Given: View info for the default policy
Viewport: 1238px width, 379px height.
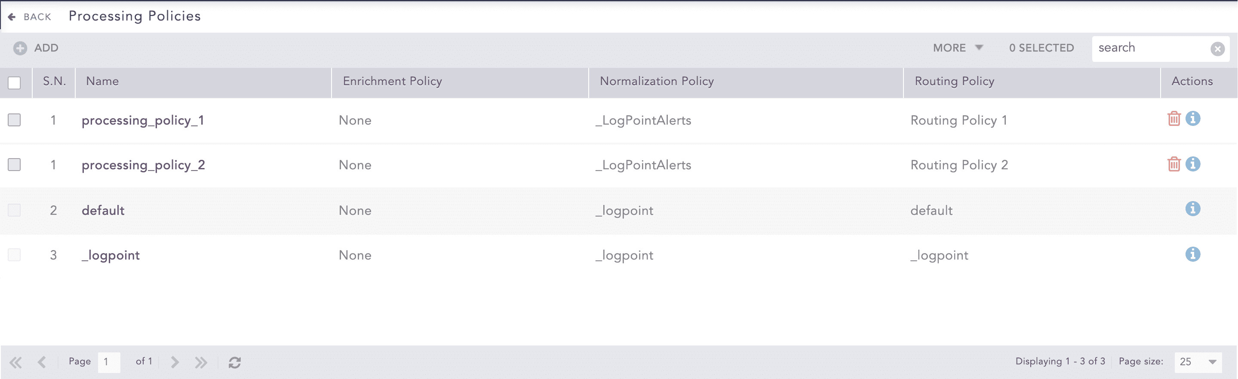Looking at the screenshot, I should [x=1194, y=208].
